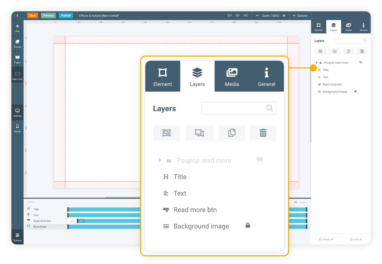382x264 pixels.
Task: Open Scenes from the left sidebar
Action: click(17, 44)
